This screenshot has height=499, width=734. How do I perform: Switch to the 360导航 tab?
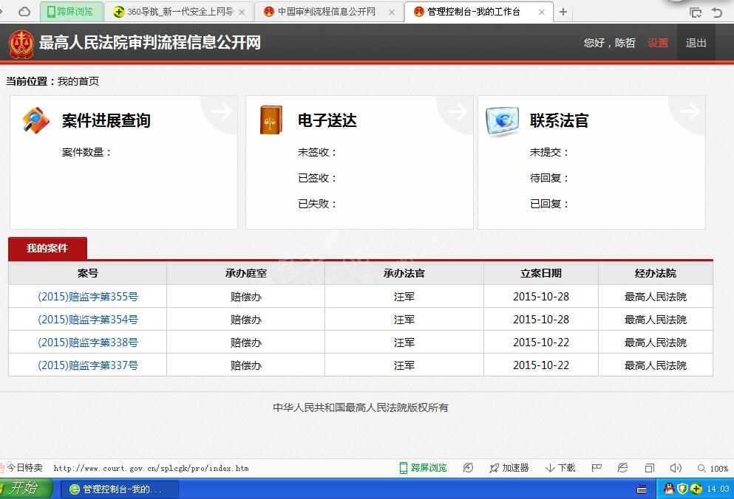click(x=179, y=12)
